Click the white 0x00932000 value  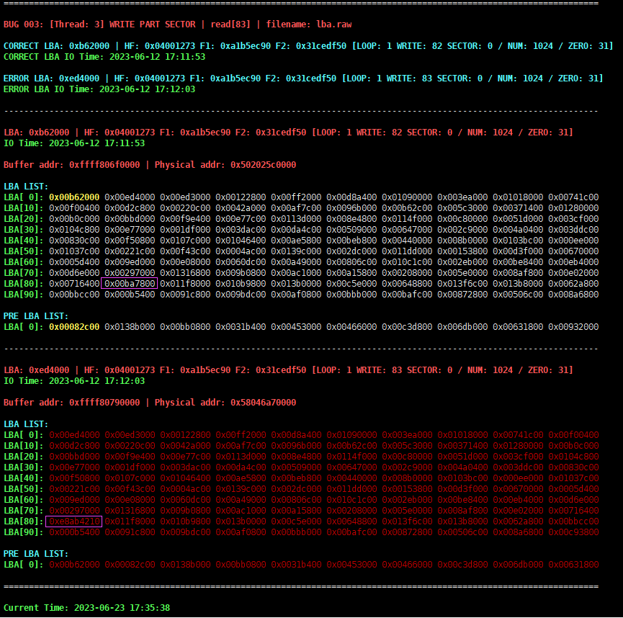point(573,327)
